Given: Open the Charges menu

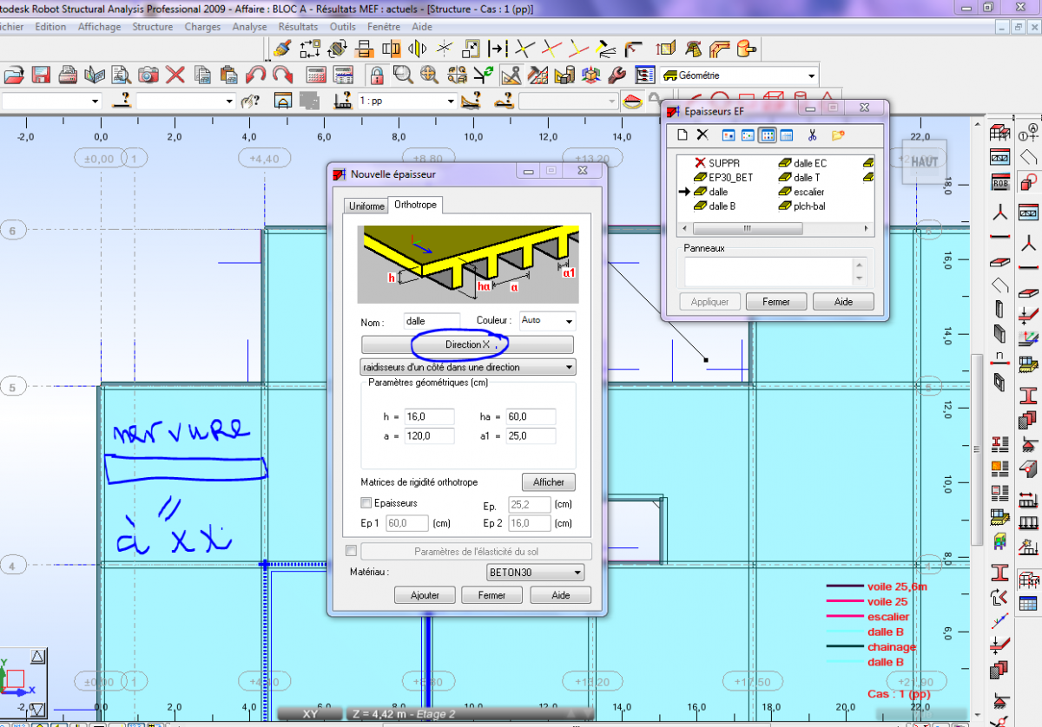Looking at the screenshot, I should click(203, 27).
